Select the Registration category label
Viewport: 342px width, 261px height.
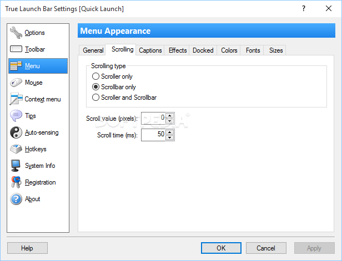40,182
